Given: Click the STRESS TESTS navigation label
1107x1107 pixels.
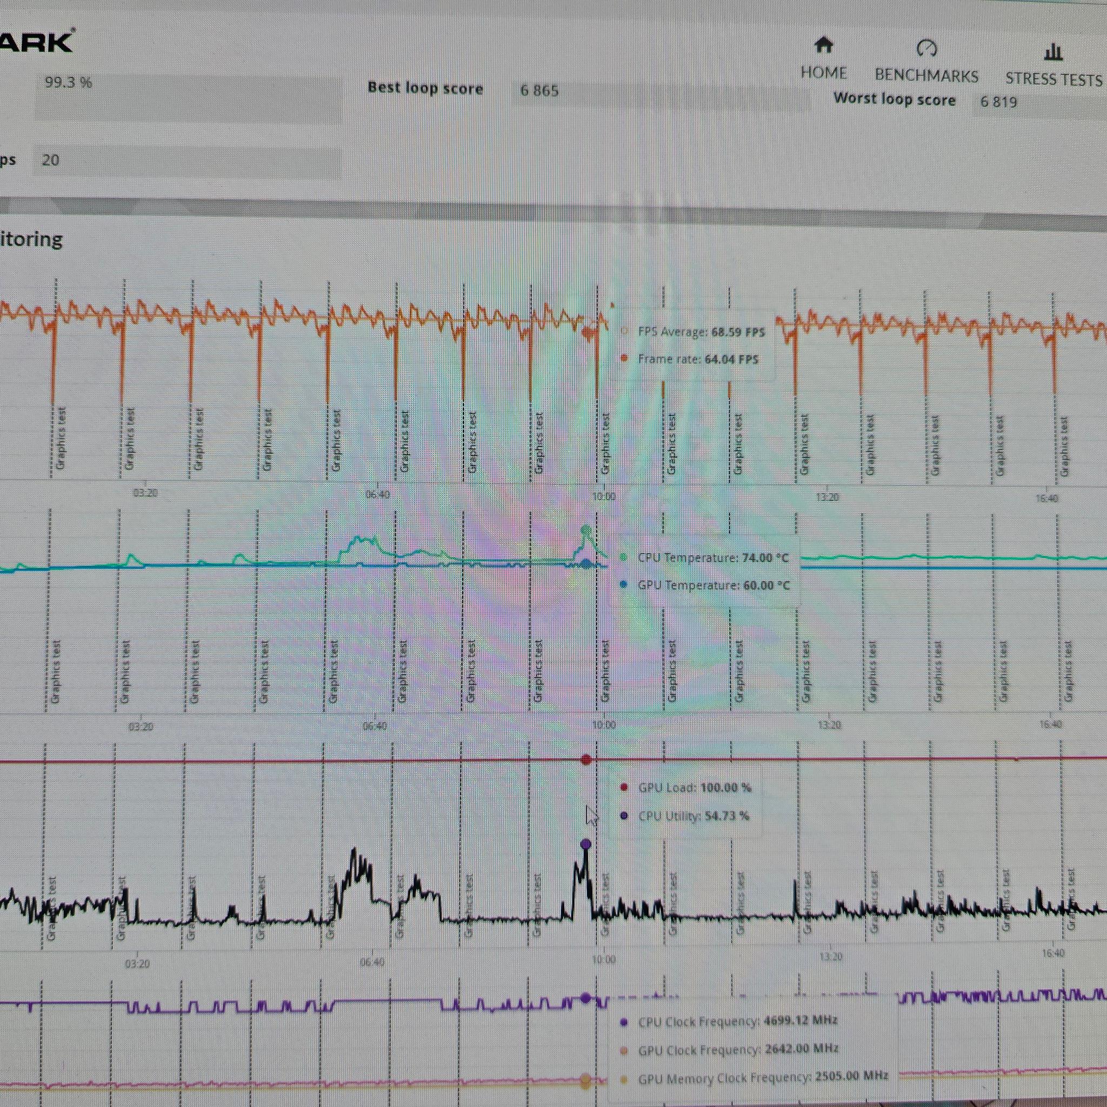Looking at the screenshot, I should click(1054, 79).
